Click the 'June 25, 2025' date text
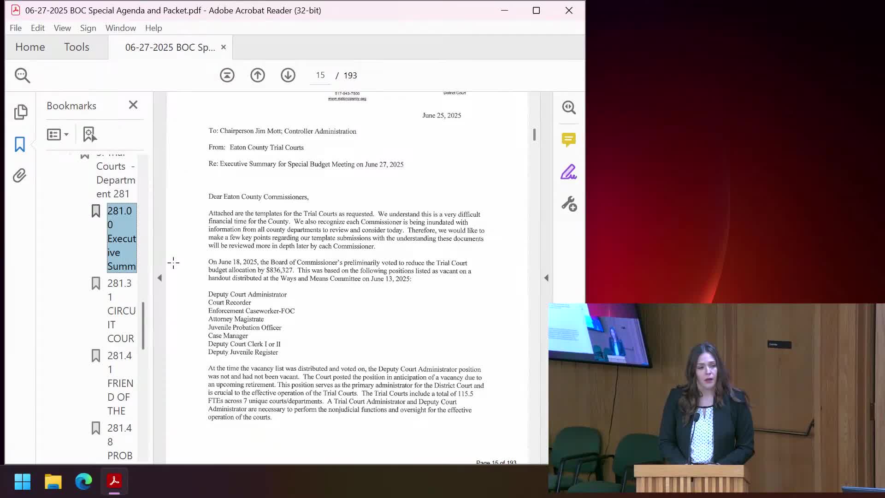The height and width of the screenshot is (498, 885). click(x=442, y=116)
